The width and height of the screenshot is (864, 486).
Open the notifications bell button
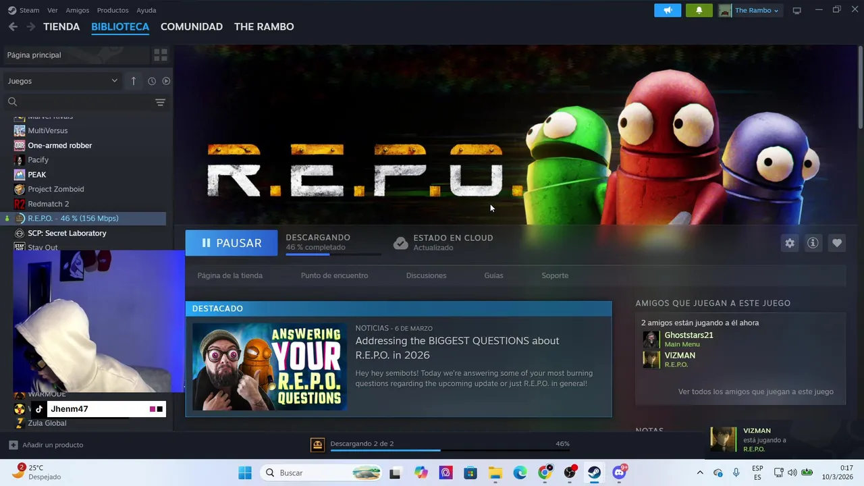pyautogui.click(x=699, y=10)
